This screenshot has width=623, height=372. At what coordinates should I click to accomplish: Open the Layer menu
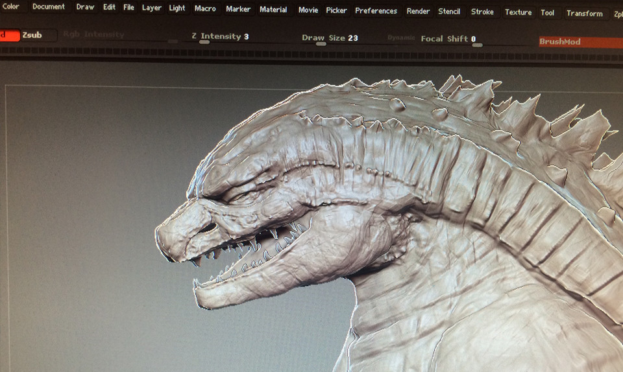pyautogui.click(x=152, y=8)
